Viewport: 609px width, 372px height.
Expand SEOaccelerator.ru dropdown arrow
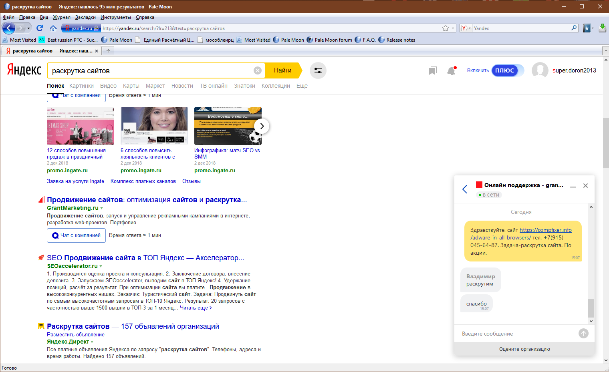point(101,266)
